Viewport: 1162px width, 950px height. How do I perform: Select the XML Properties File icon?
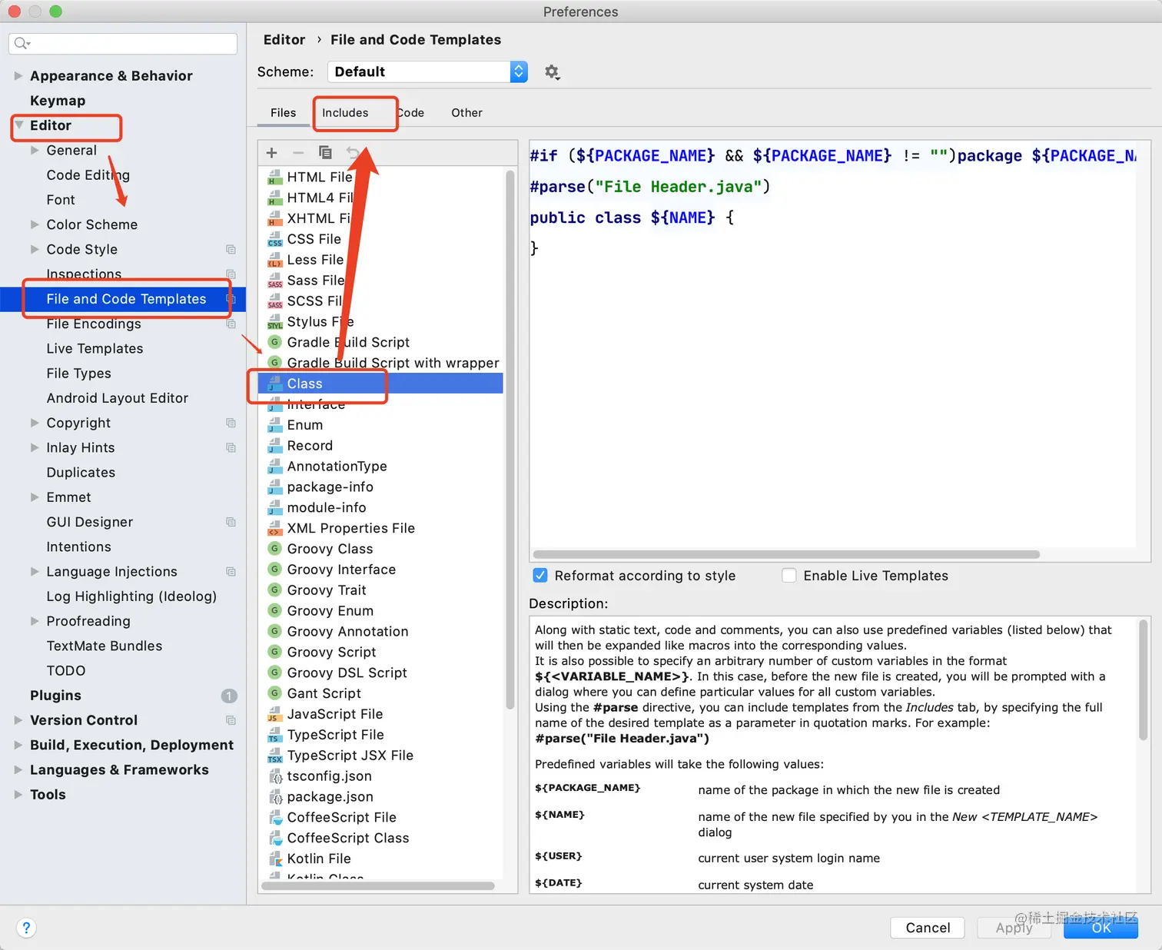click(274, 529)
